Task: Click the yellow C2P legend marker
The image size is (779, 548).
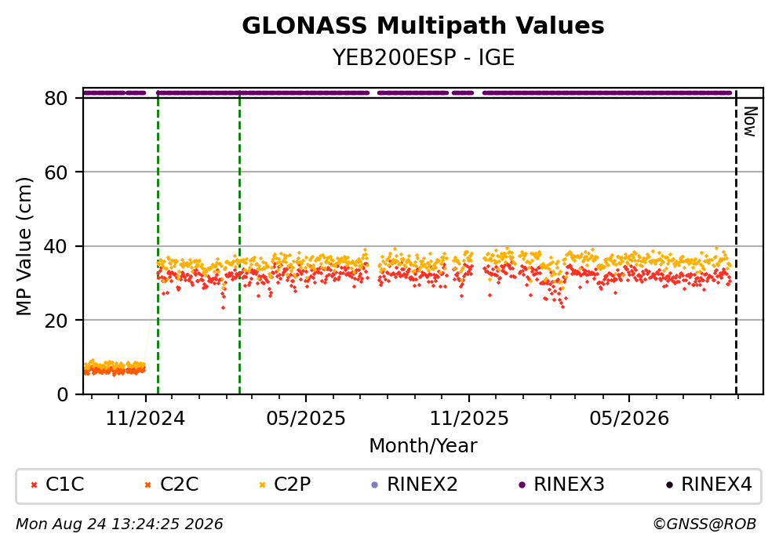Action: [x=262, y=485]
